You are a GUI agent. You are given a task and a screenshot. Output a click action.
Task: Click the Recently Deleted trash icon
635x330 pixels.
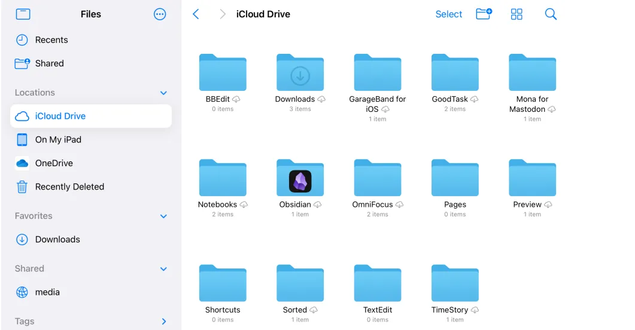pos(22,187)
